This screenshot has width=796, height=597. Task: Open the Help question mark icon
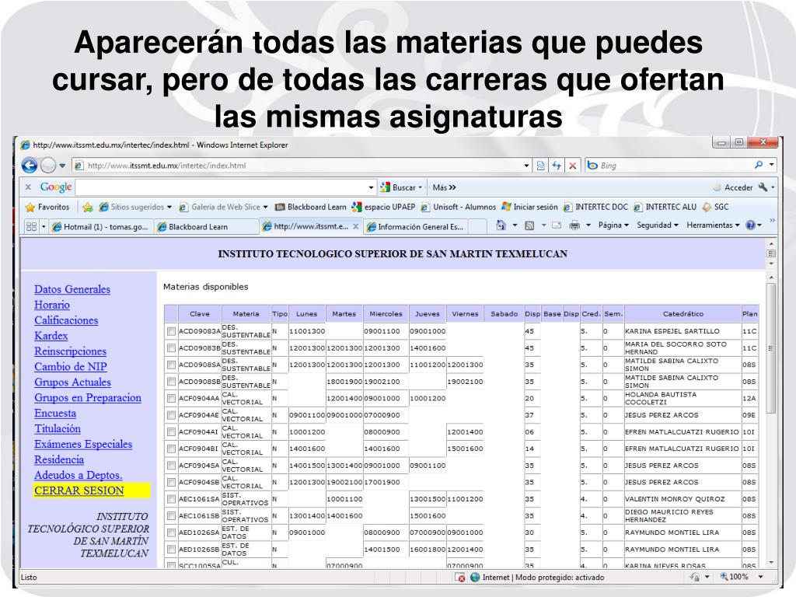pos(750,225)
